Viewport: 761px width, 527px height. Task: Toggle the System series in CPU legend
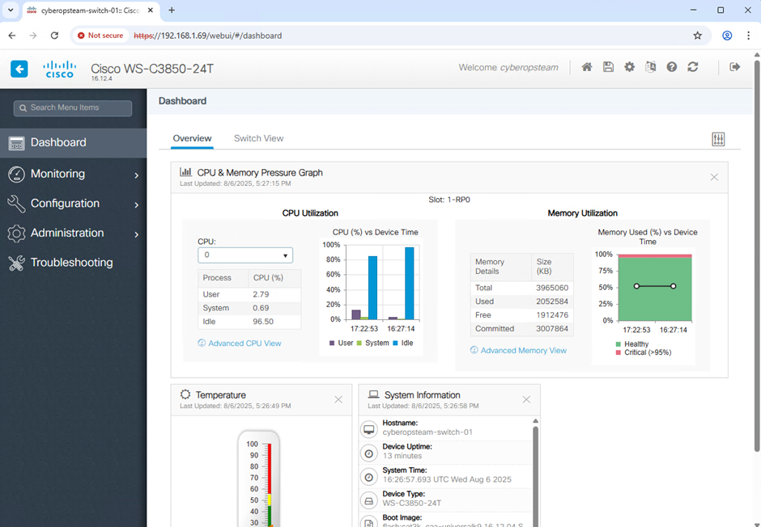coord(372,343)
